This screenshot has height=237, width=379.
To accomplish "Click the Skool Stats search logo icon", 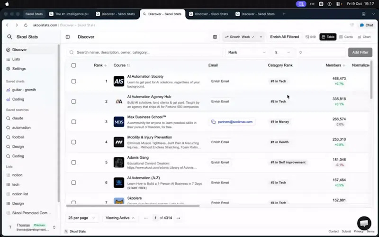I will pyautogui.click(x=9, y=37).
